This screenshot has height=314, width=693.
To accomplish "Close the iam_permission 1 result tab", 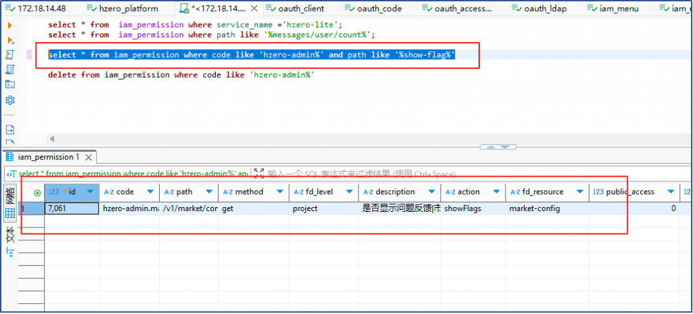I will (x=87, y=157).
